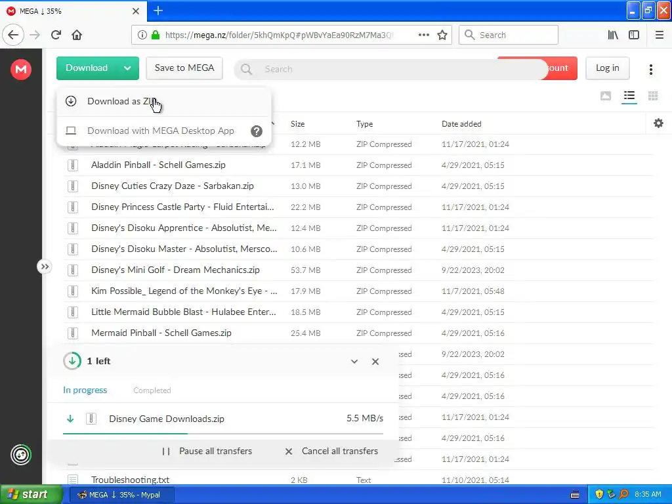The width and height of the screenshot is (672, 504).
Task: Show site information icon in address bar
Action: coord(142,35)
